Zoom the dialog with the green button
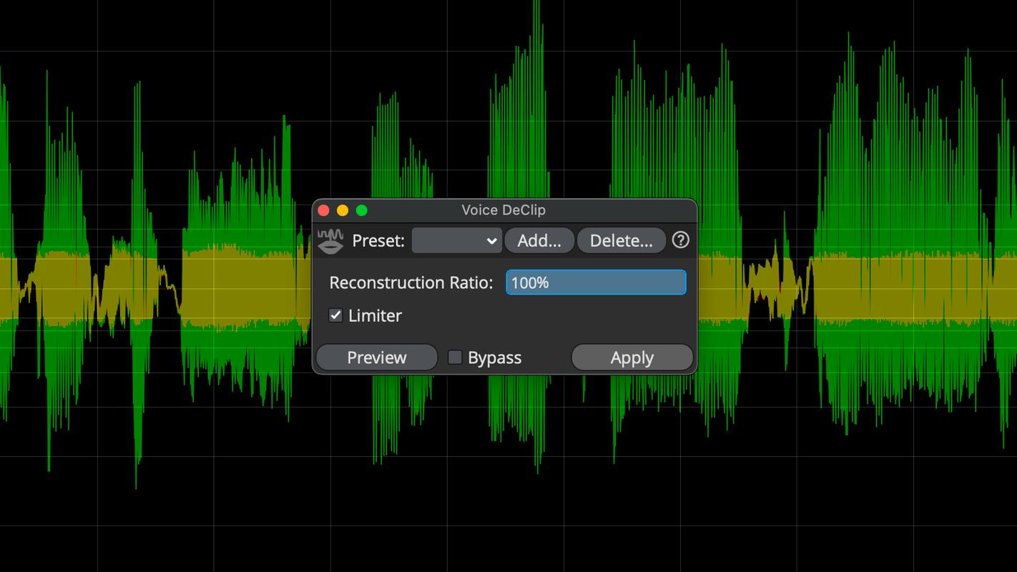Image resolution: width=1017 pixels, height=572 pixels. tap(362, 210)
